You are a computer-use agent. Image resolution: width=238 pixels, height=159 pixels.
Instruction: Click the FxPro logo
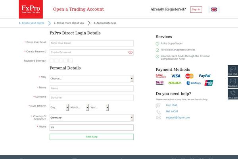pos(31,9)
